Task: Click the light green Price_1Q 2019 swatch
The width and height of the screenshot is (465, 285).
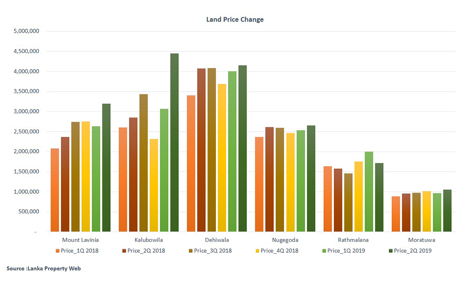Action: (324, 251)
